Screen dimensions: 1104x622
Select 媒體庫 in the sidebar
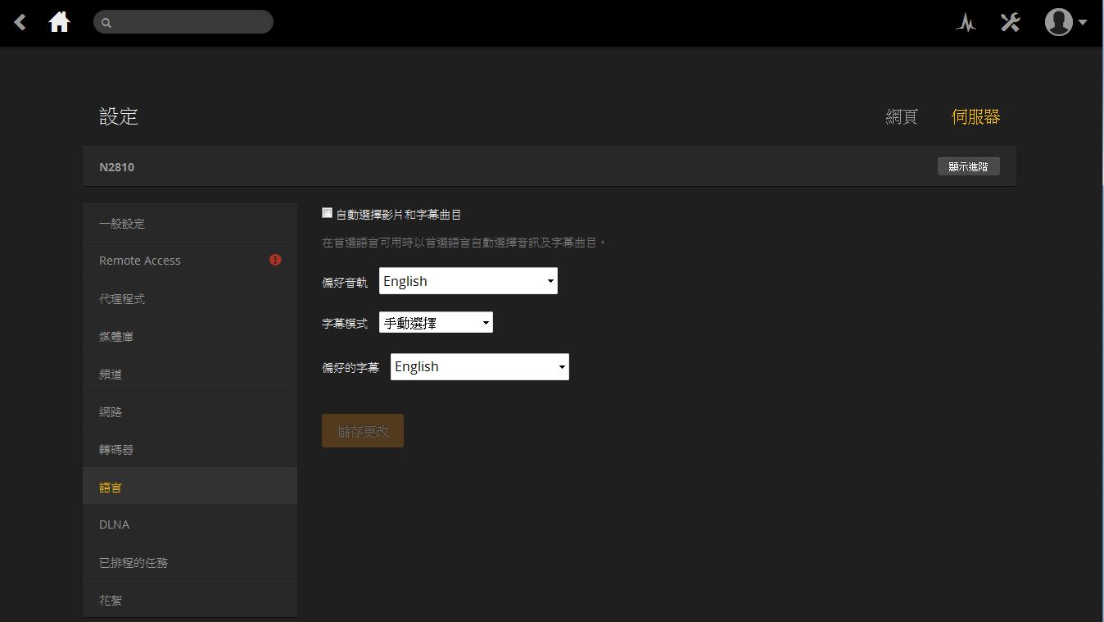[190, 336]
